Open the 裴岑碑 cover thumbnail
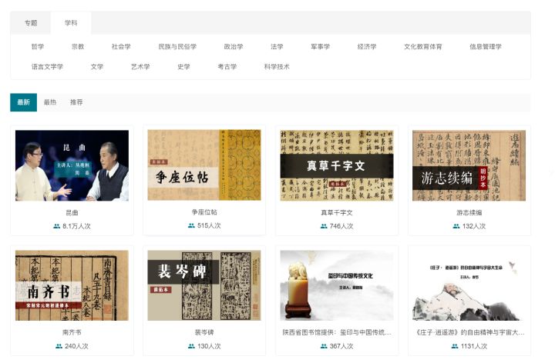The width and height of the screenshot is (555, 363). (204, 285)
